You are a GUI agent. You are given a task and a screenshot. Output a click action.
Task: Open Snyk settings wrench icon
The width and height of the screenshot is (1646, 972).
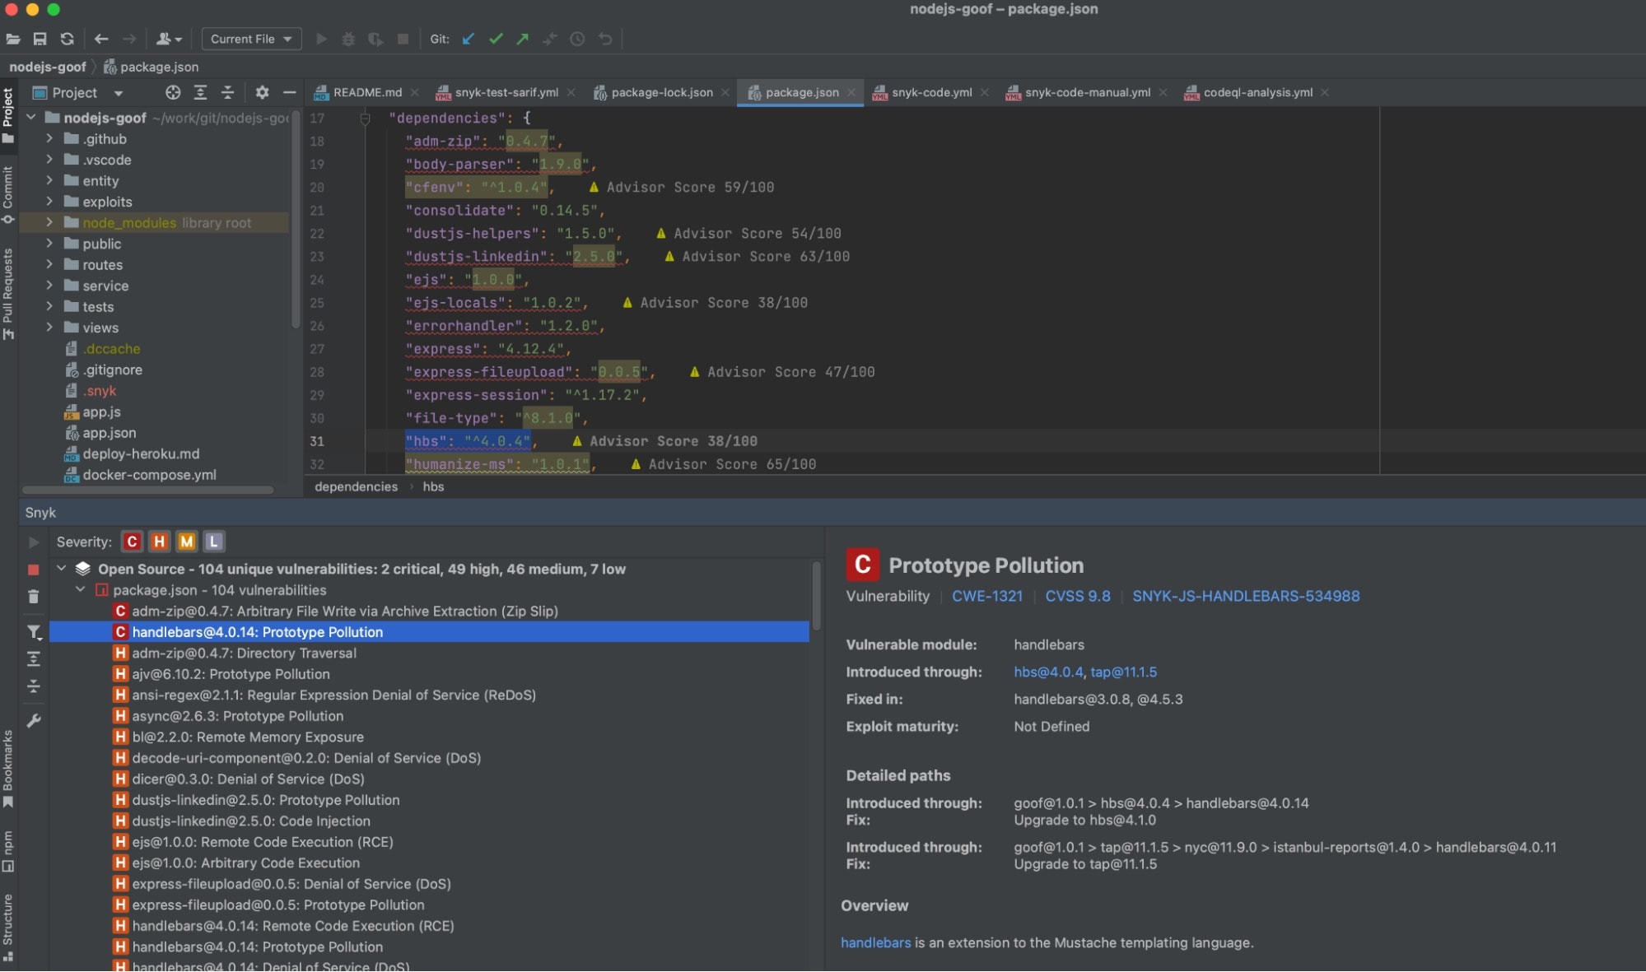point(34,721)
